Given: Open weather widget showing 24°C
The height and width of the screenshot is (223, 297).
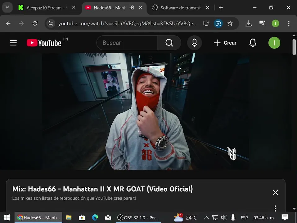Looking at the screenshot, I should click(186, 217).
